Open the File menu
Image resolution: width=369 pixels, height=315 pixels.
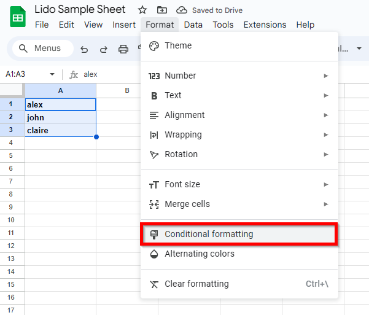[42, 25]
